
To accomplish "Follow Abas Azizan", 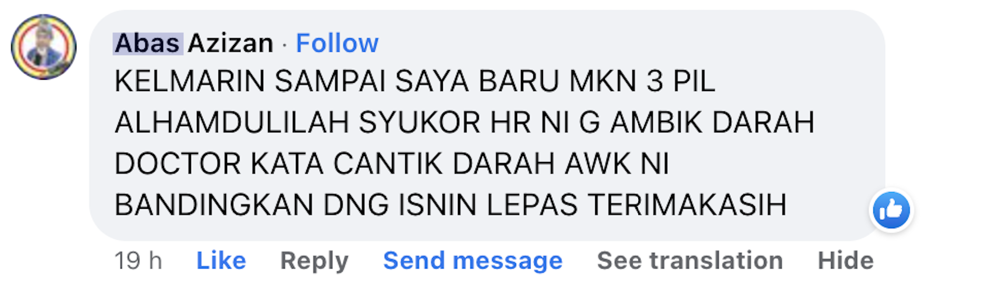I will point(337,43).
